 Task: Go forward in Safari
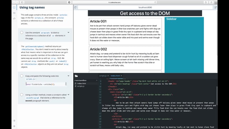[x=17, y=3]
